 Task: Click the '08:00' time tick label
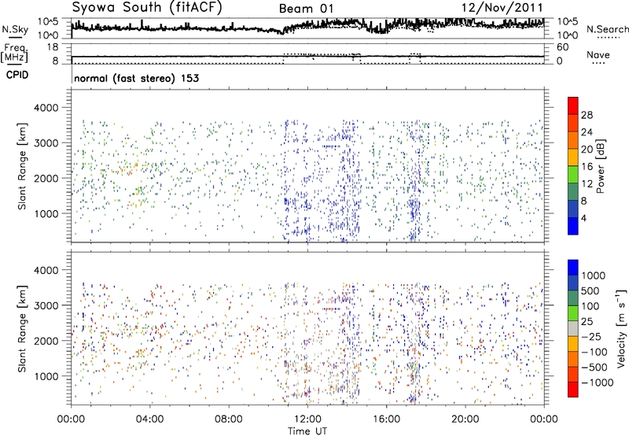pyautogui.click(x=229, y=419)
